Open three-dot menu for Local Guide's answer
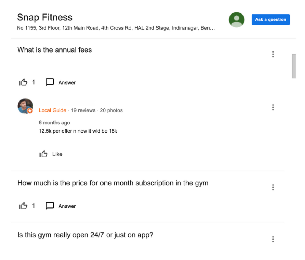This screenshot has height=260, width=305. (x=273, y=107)
